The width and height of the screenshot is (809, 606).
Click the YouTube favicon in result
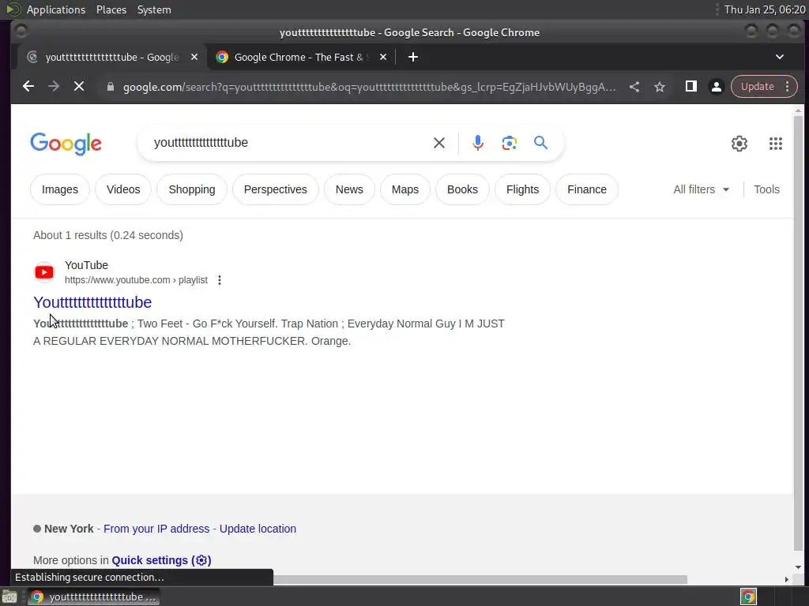44,272
